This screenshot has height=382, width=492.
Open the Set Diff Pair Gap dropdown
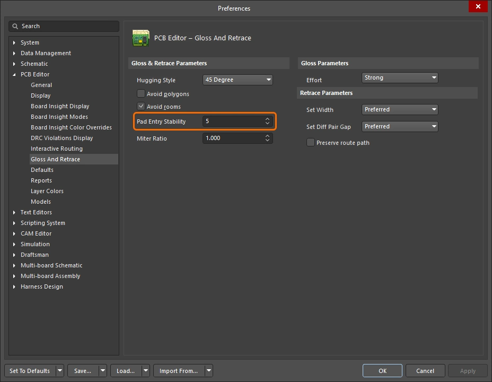(x=399, y=126)
